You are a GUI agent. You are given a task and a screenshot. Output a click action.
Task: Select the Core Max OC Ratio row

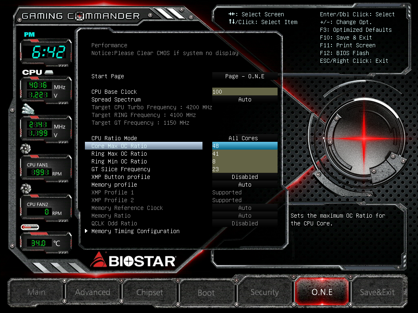click(x=144, y=146)
